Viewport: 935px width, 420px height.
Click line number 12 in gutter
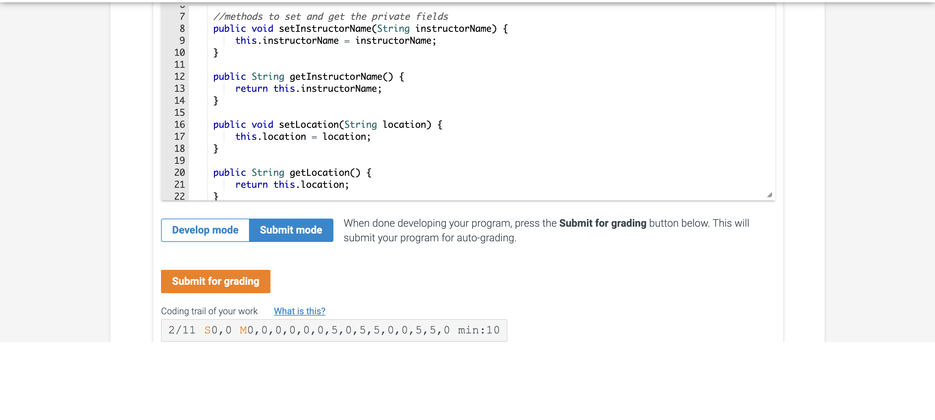tap(179, 77)
